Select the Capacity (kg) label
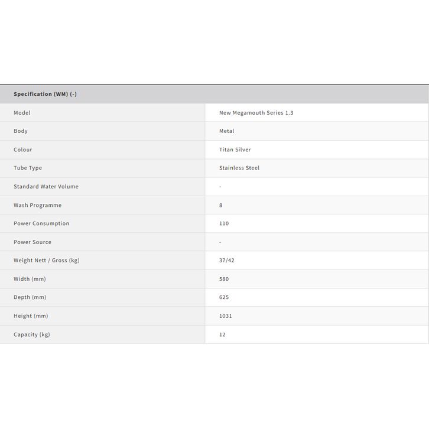Screen dimensions: 429x429 click(32, 334)
